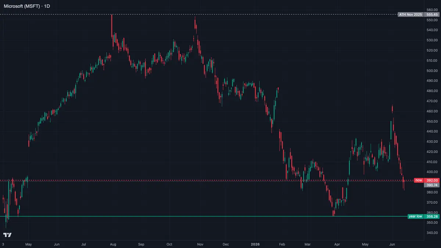This screenshot has height=248, width=441.
Task: Click the 490.00 price axis label
Action: 432,81
